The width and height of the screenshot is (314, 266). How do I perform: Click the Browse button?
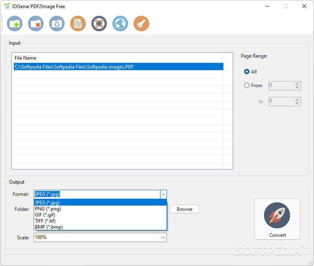click(x=184, y=209)
